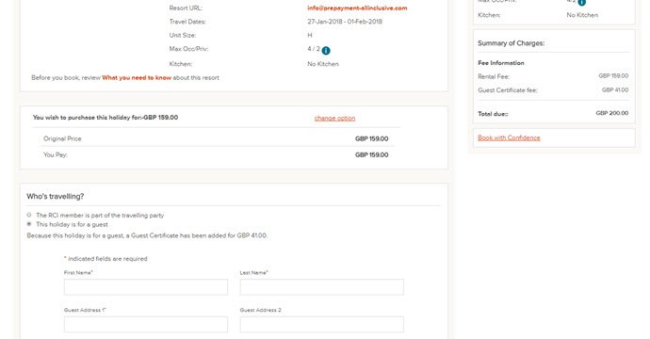Click the 'Who's travelling?' heading
The height and width of the screenshot is (339, 650).
[x=56, y=196]
